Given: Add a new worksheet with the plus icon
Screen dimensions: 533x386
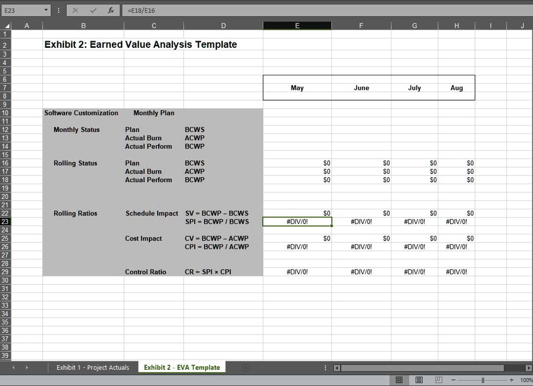Looking at the screenshot, I should click(x=245, y=367).
